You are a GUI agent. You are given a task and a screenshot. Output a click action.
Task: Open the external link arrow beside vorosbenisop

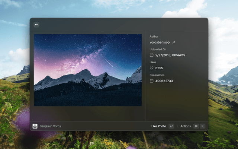point(173,42)
